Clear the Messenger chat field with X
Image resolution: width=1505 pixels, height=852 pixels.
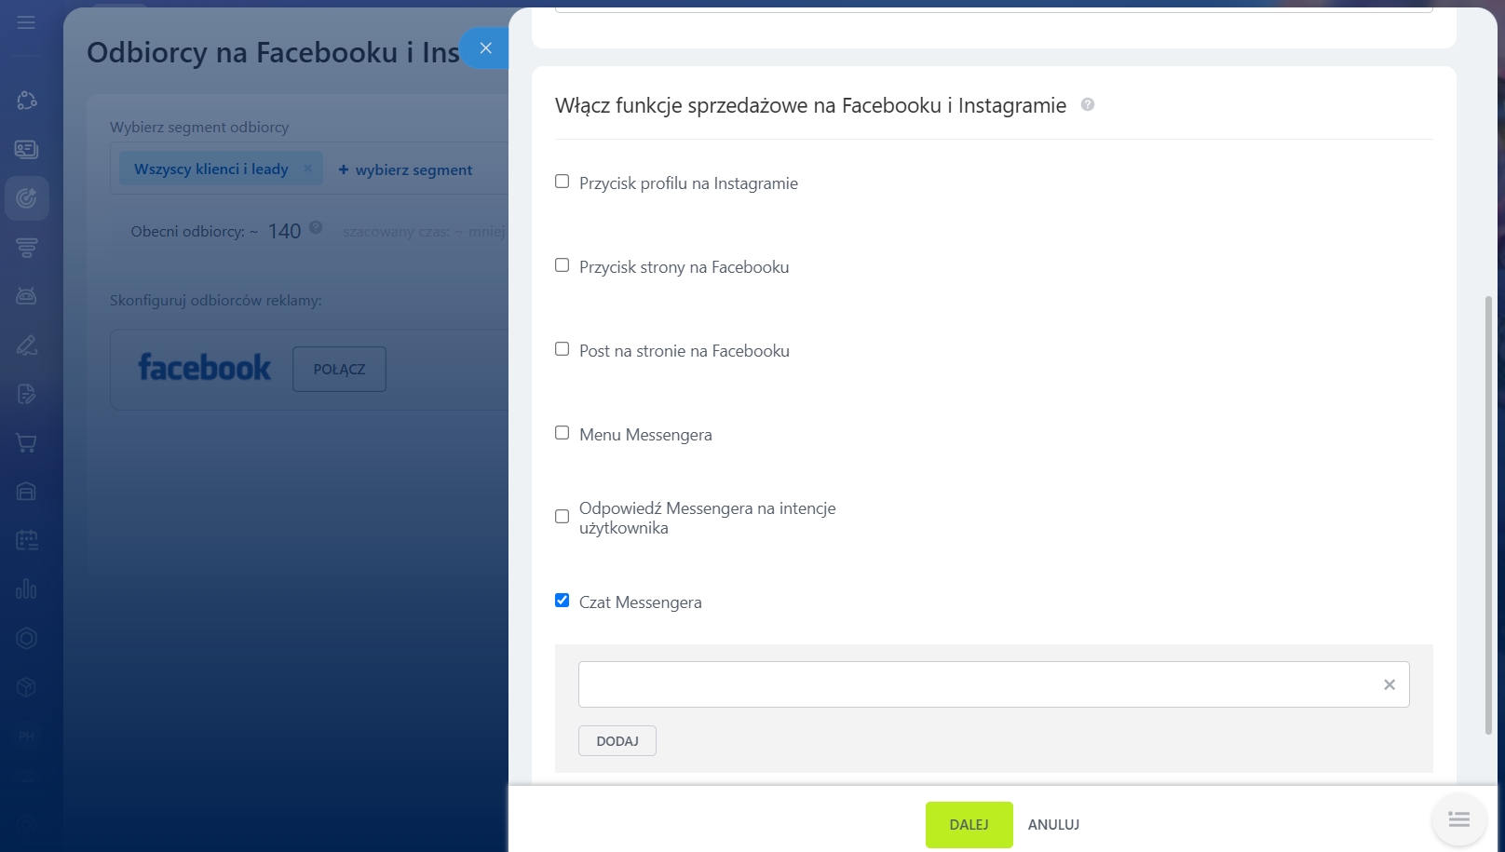click(x=1389, y=684)
